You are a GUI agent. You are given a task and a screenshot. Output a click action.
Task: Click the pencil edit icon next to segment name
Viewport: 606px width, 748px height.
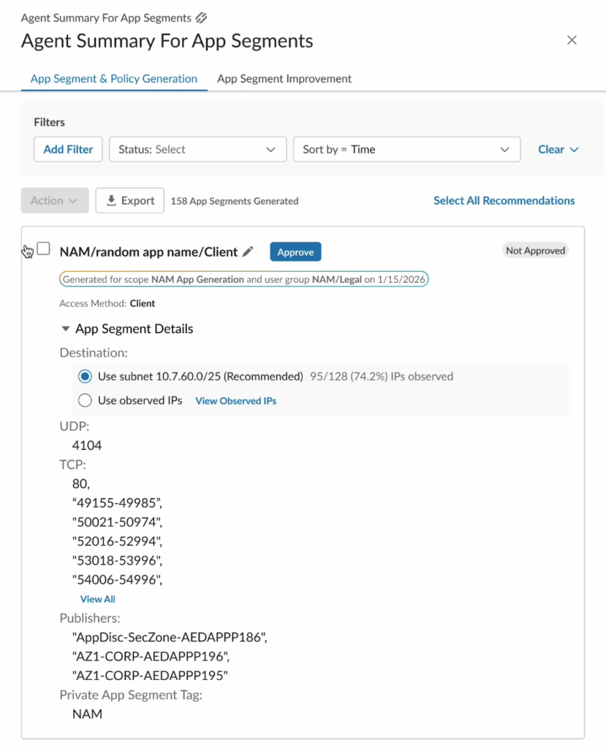coord(249,252)
